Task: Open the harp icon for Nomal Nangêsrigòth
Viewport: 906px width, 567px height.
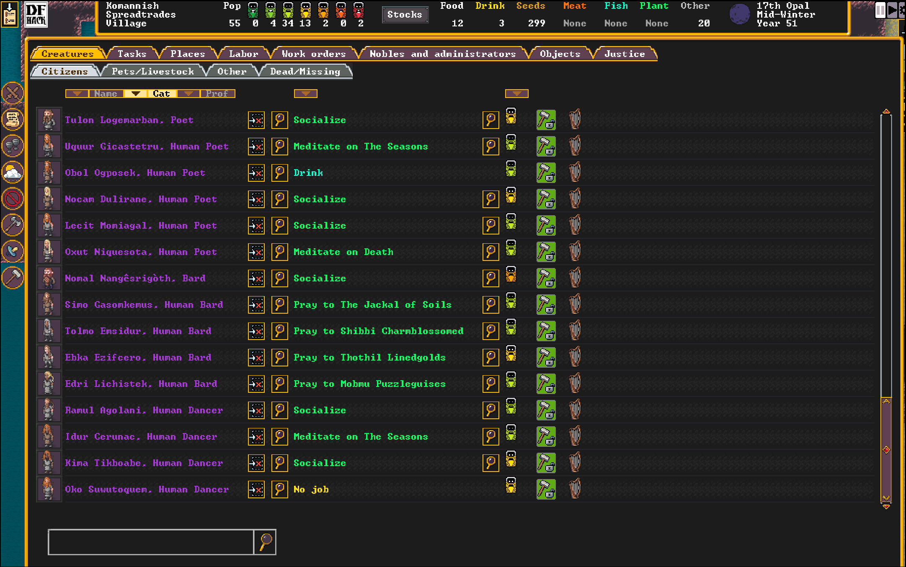Action: pos(575,278)
